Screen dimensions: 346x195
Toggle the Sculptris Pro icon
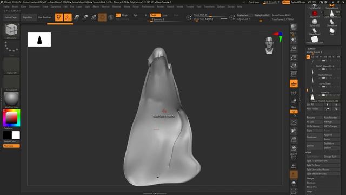click(111, 17)
